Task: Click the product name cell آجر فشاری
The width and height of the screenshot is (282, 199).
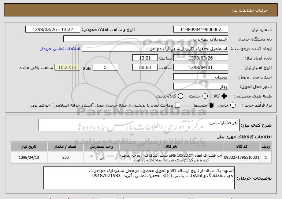Action: (171, 158)
